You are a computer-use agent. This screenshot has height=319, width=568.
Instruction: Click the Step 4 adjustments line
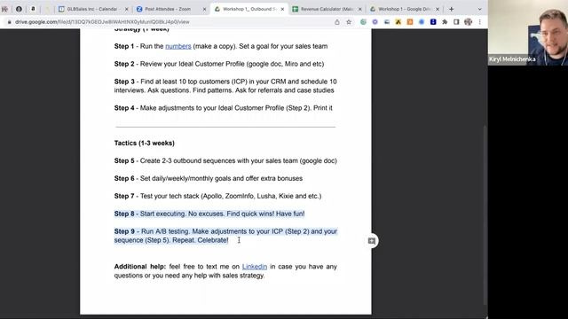point(223,108)
